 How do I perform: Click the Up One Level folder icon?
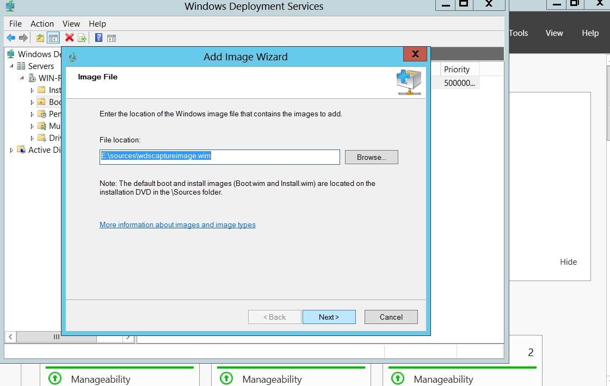(x=40, y=38)
